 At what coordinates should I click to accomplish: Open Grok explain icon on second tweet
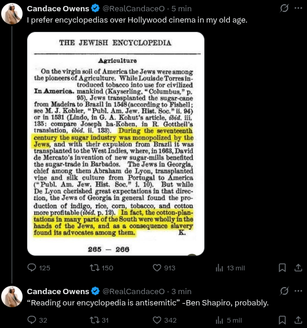pyautogui.click(x=284, y=291)
